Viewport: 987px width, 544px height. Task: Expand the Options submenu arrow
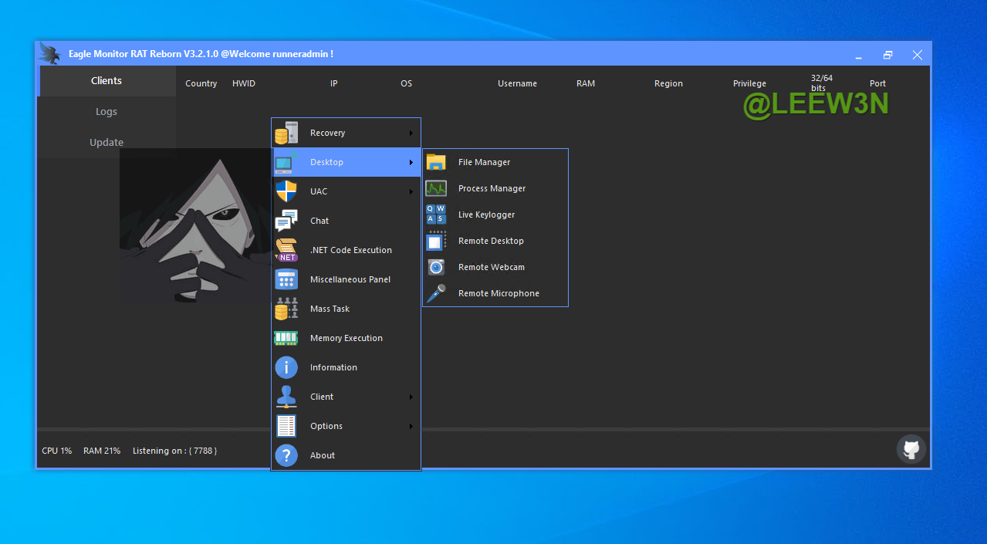point(411,426)
